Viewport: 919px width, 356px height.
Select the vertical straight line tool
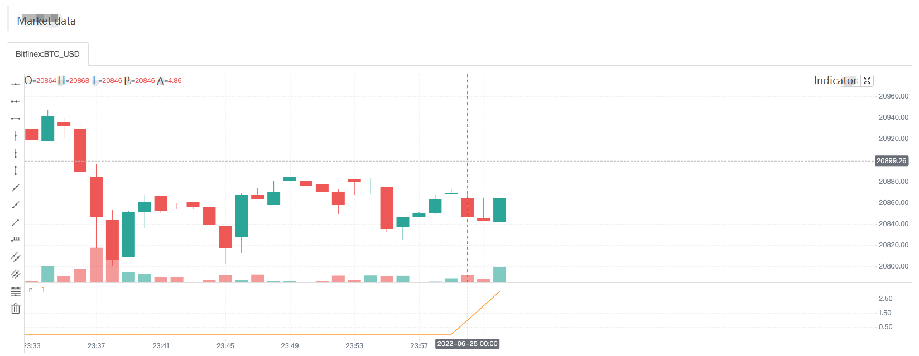16,136
